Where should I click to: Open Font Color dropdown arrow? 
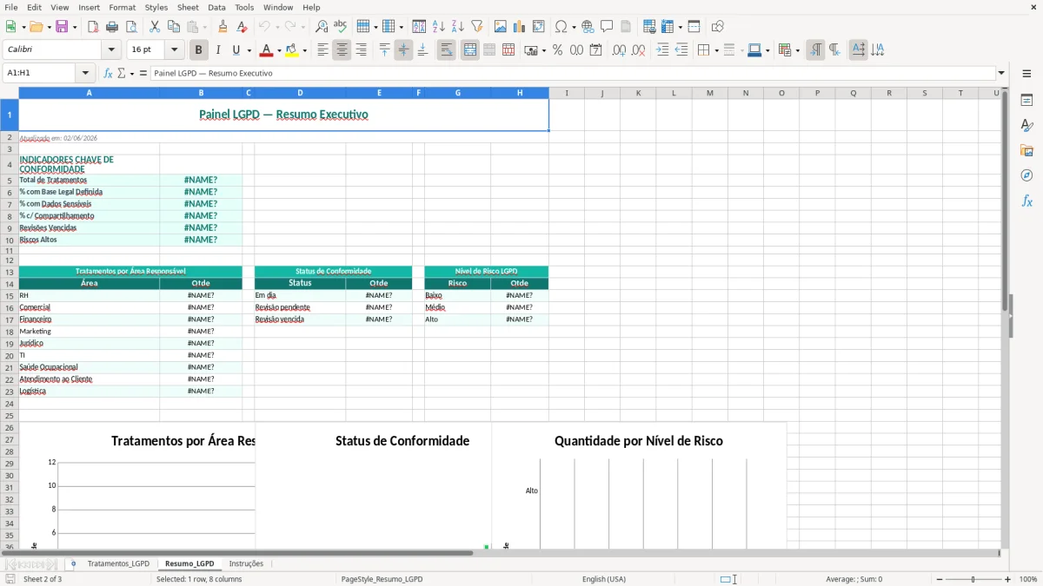(x=278, y=50)
